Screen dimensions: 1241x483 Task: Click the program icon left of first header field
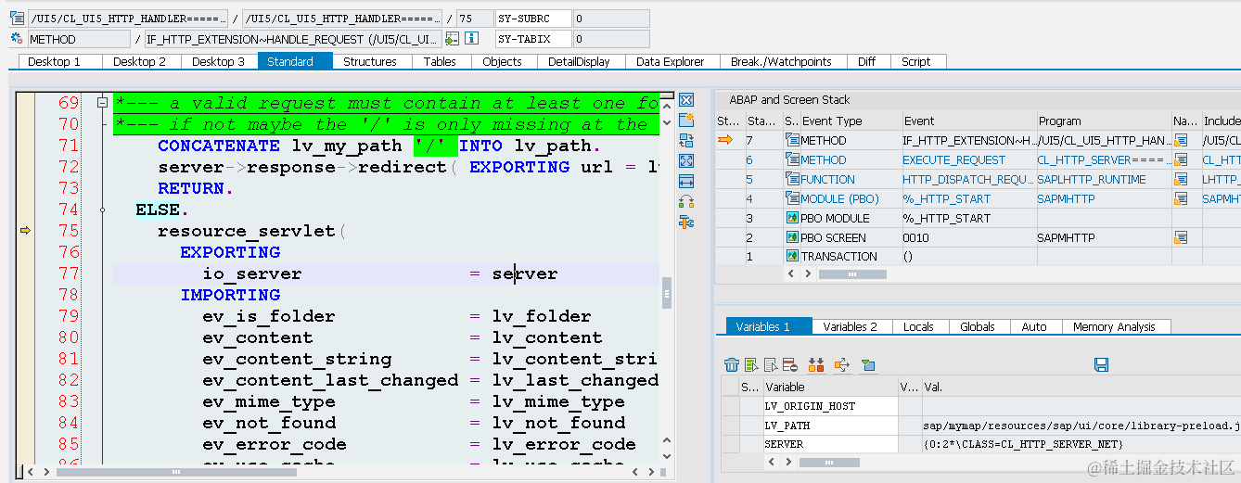click(17, 19)
